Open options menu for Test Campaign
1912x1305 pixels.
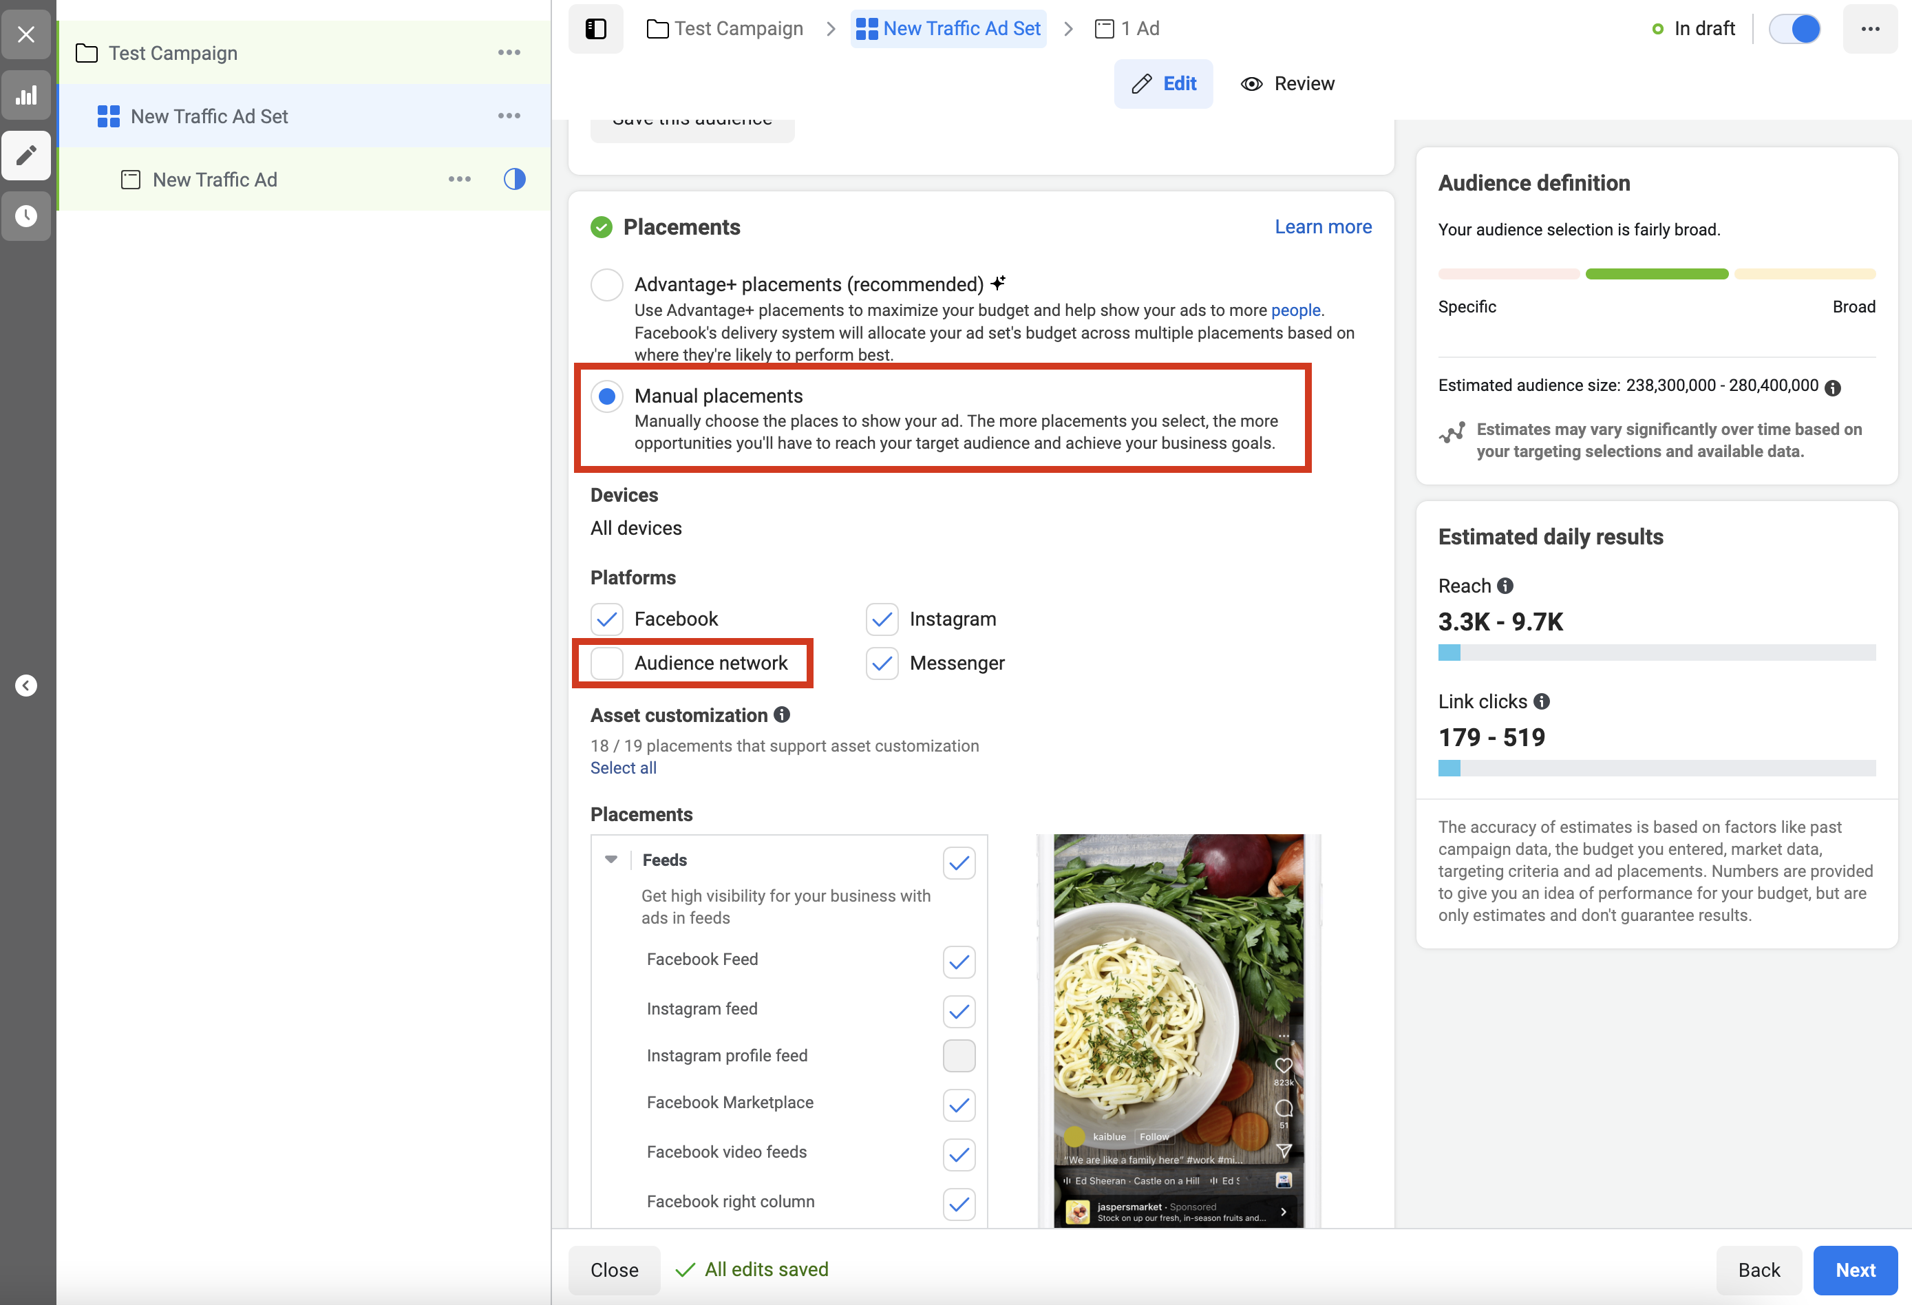509,53
